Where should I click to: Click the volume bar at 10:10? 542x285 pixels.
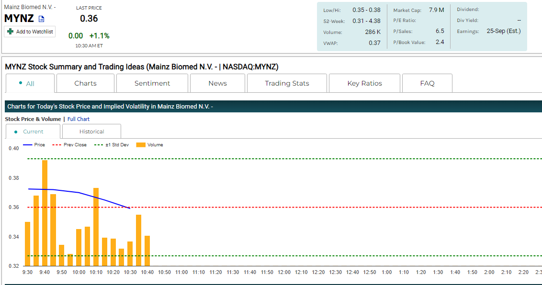[96, 227]
